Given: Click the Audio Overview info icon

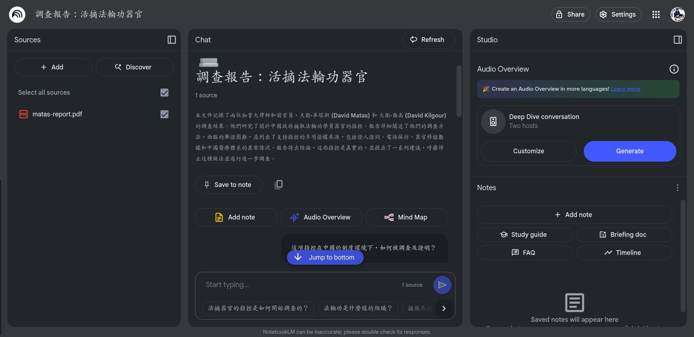Looking at the screenshot, I should 674,69.
